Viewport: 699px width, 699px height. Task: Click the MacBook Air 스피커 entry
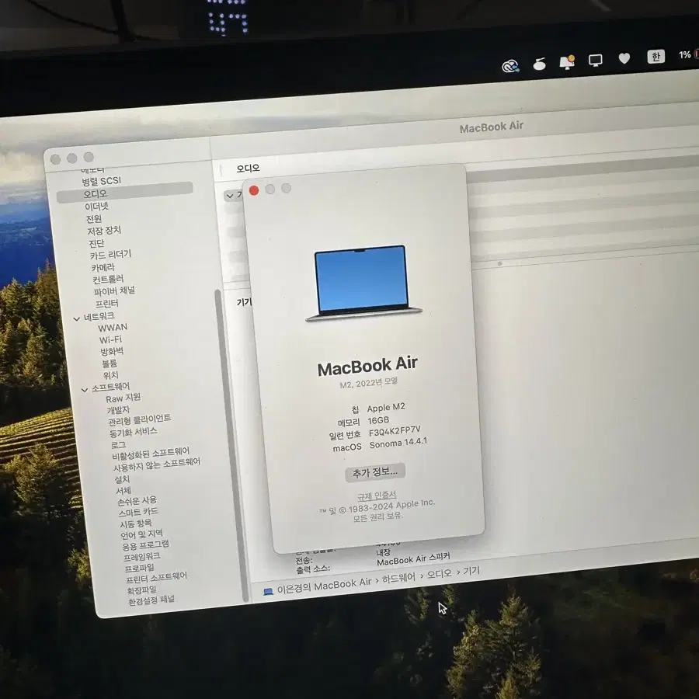[x=413, y=559]
